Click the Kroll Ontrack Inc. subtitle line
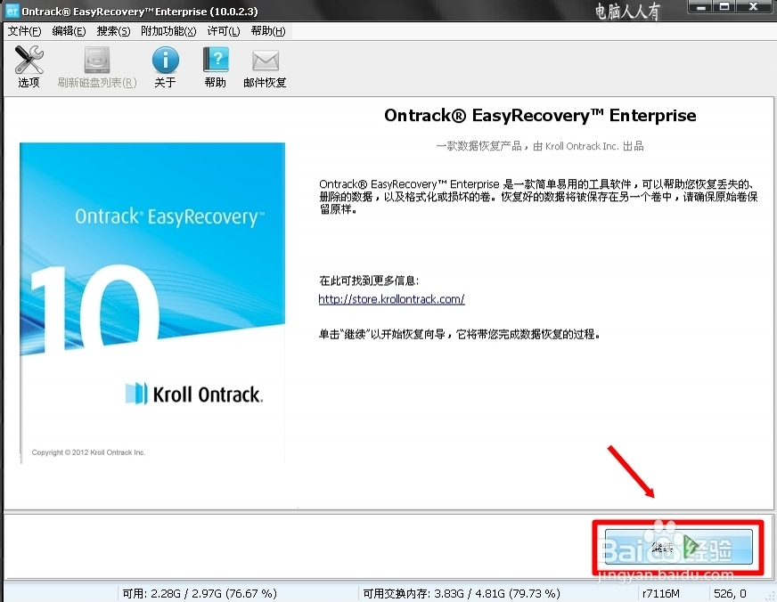Image resolution: width=777 pixels, height=602 pixels. coord(540,146)
